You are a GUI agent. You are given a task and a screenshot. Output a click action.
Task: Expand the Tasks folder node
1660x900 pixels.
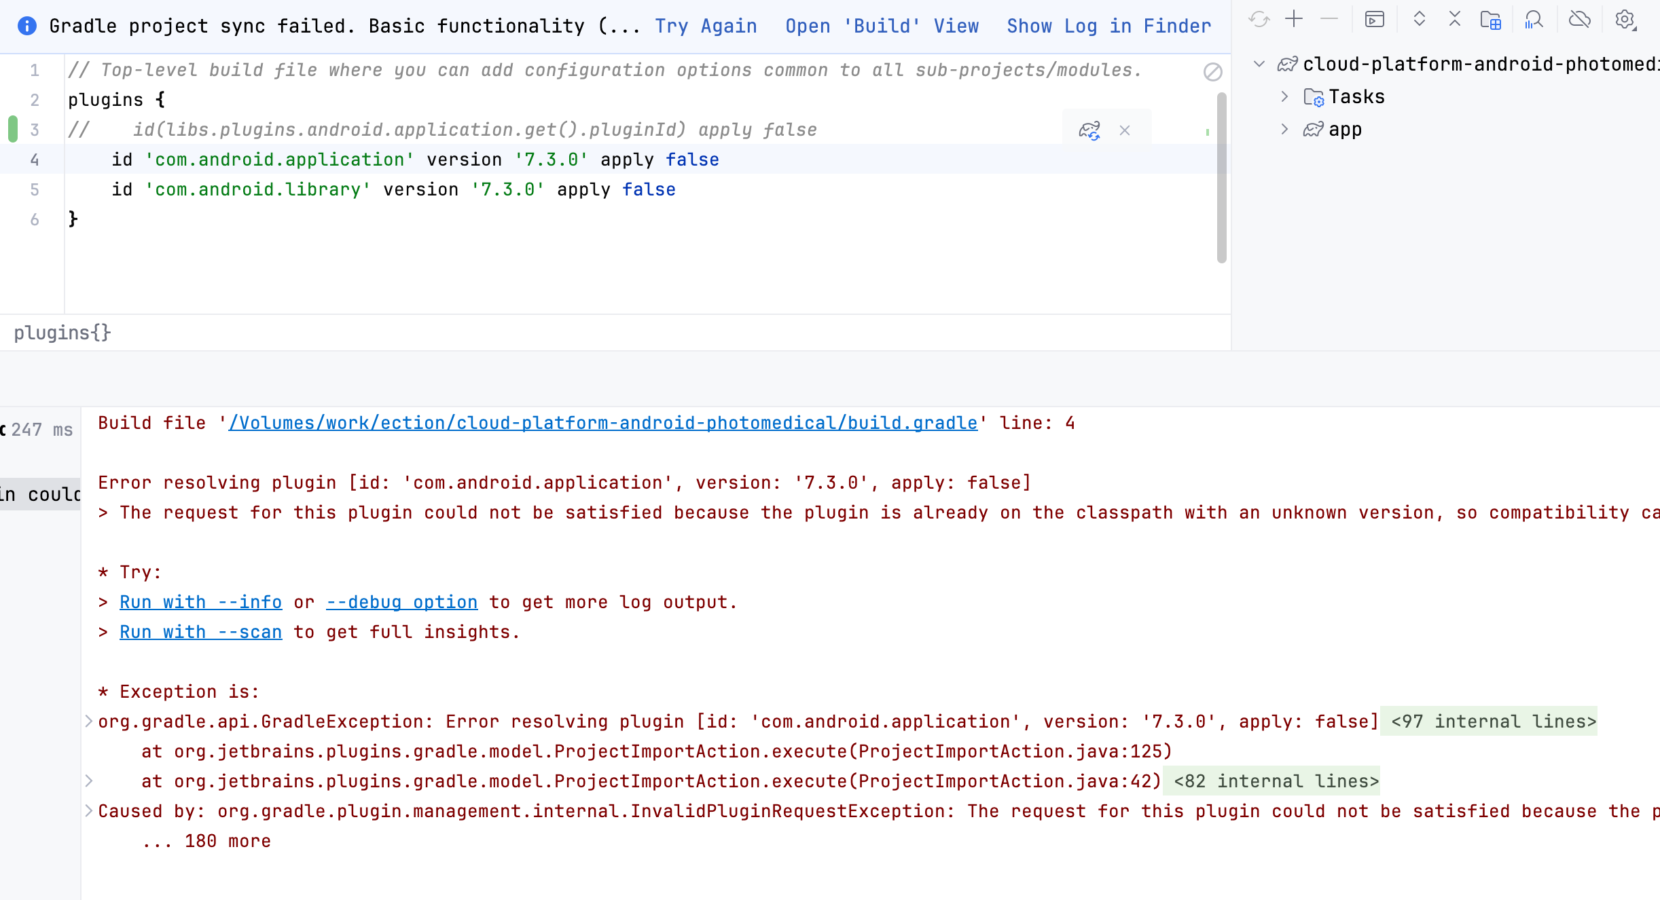(1284, 97)
